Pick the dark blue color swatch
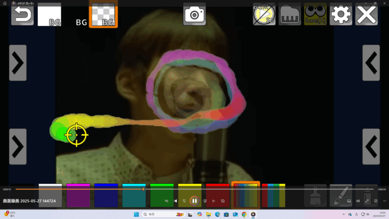 tap(106, 196)
